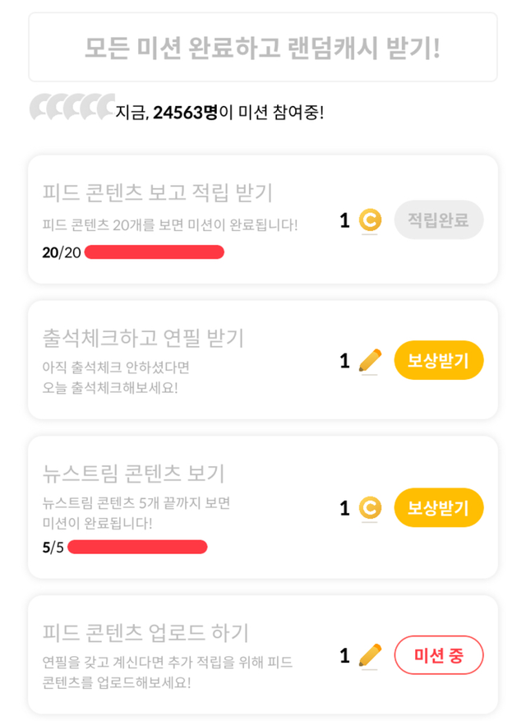Click the coin icon in the 뉴스트림 콘텐츠 보기 card
Viewport: 526px width, 721px height.
[370, 507]
